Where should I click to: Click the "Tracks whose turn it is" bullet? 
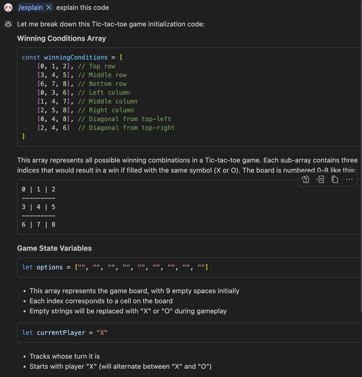tap(64, 356)
